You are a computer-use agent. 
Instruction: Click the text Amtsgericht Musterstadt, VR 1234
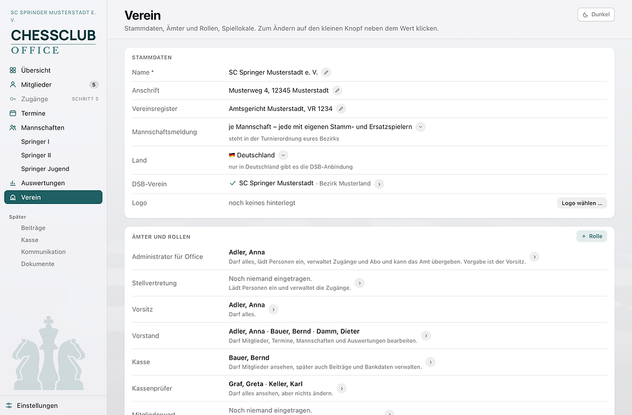(x=281, y=109)
